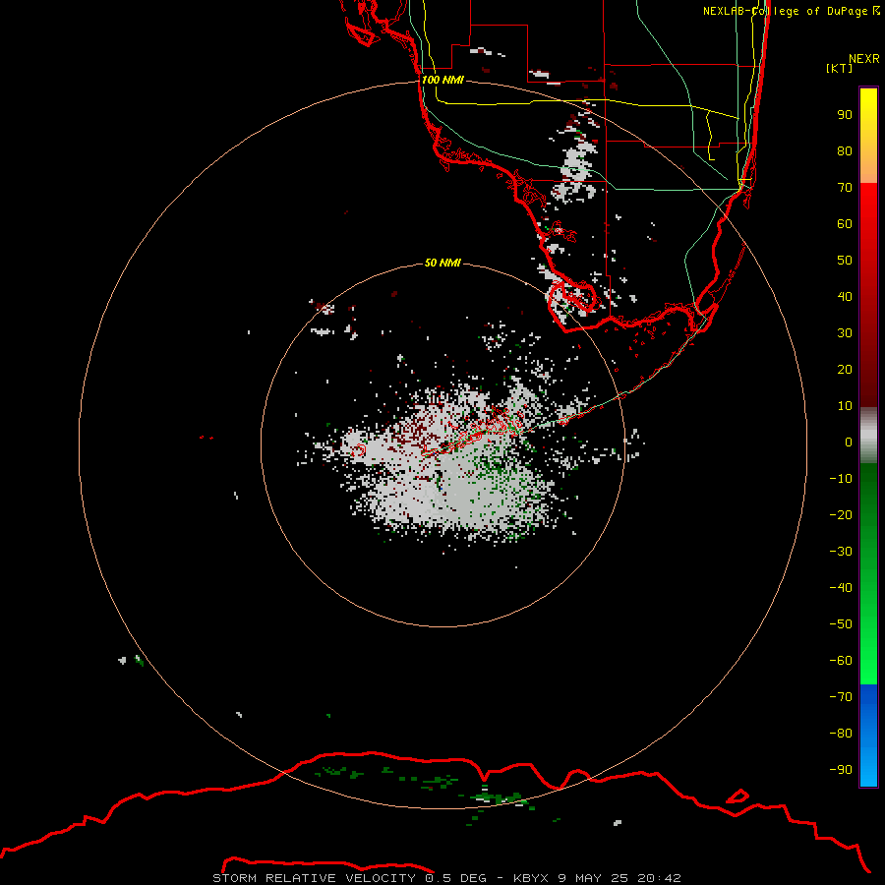Click the -30 value on velocity scale

(841, 552)
